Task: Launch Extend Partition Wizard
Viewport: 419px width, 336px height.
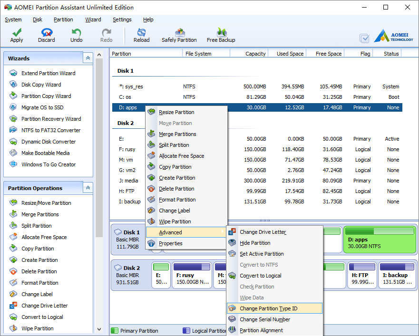Action: [x=48, y=73]
